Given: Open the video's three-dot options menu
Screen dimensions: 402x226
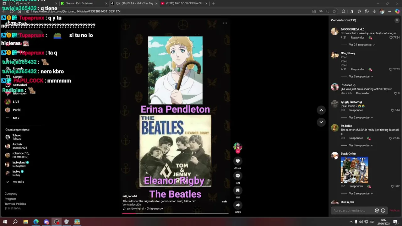Looking at the screenshot, I should pyautogui.click(x=225, y=23).
